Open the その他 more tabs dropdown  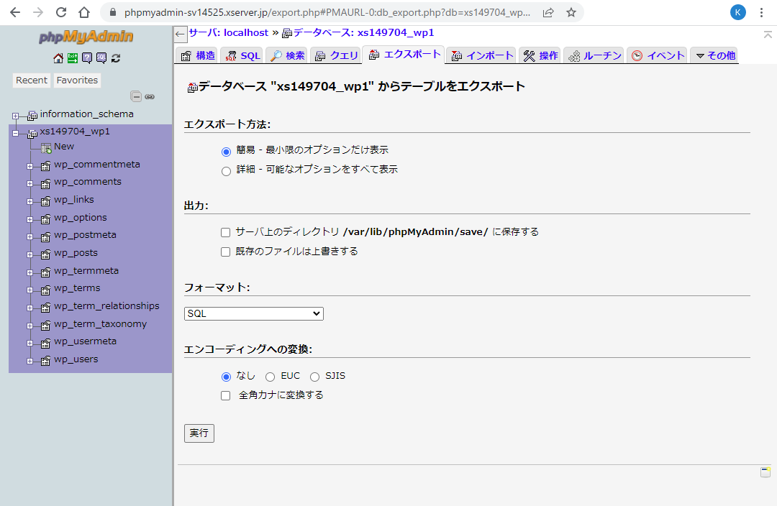(x=714, y=55)
